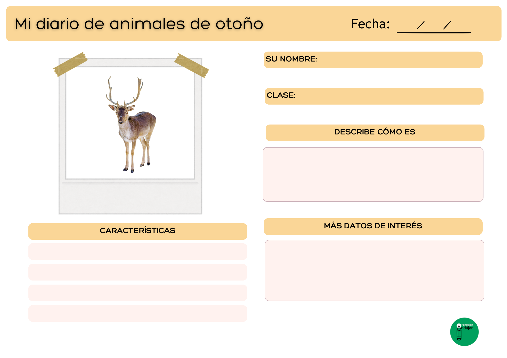Click the title Mi diario de animales de otoño
The image size is (507, 358).
[x=139, y=24]
